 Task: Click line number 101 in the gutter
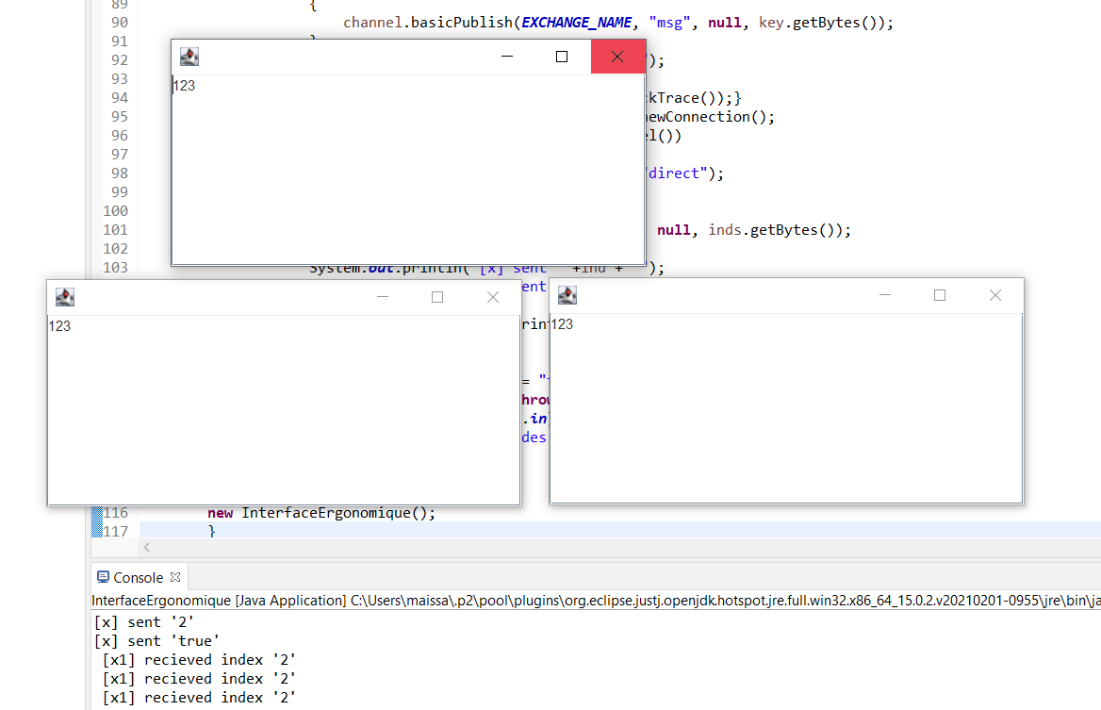(x=115, y=230)
